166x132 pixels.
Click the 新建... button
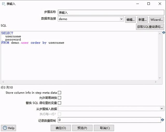(142, 20)
